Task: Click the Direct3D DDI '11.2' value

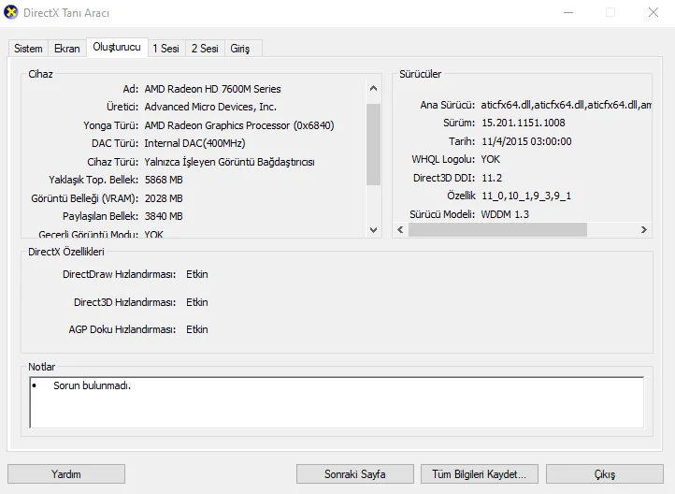Action: (x=492, y=178)
